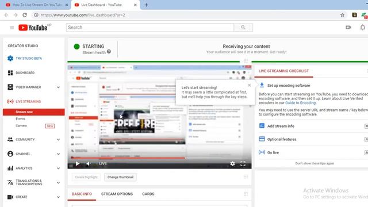Click the Video Manager icon
Viewport: 368px width, 207px height.
click(10, 87)
